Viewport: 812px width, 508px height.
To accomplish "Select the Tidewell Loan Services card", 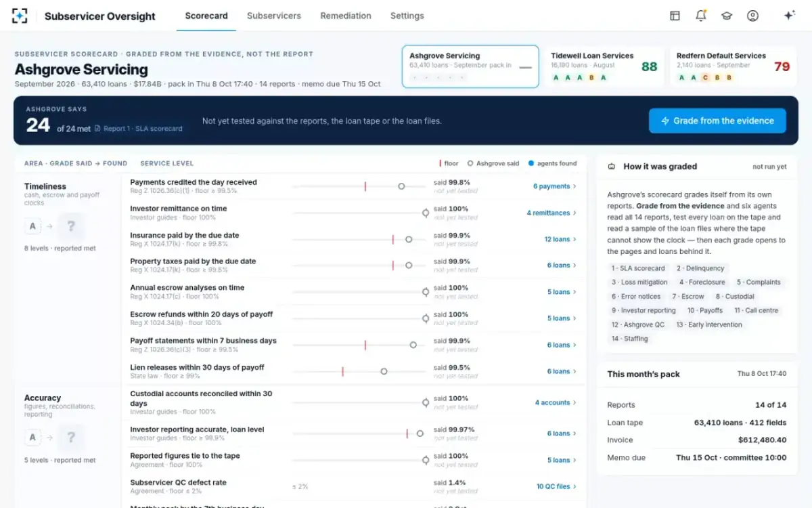I will [604, 66].
